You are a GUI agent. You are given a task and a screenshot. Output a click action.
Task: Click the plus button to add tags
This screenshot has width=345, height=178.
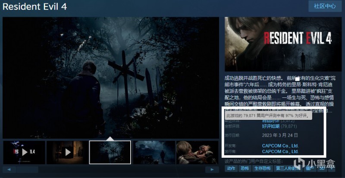pos(332,169)
